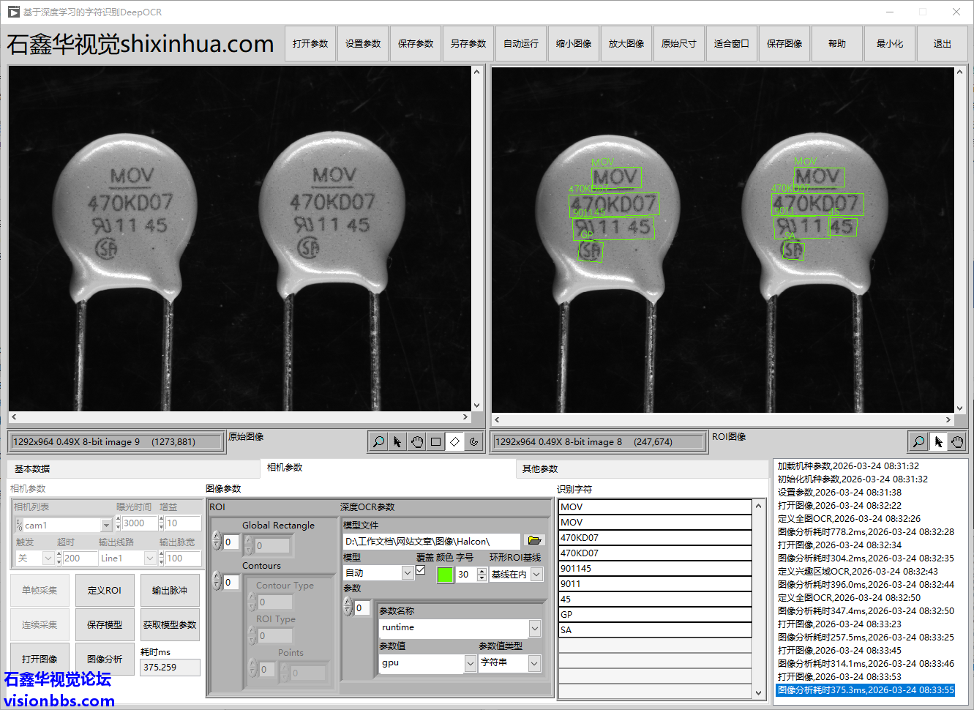Select the zoom tool under the original image

pyautogui.click(x=378, y=441)
